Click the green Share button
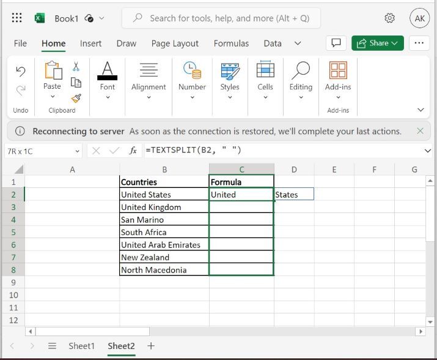The height and width of the screenshot is (360, 437). coord(377,43)
